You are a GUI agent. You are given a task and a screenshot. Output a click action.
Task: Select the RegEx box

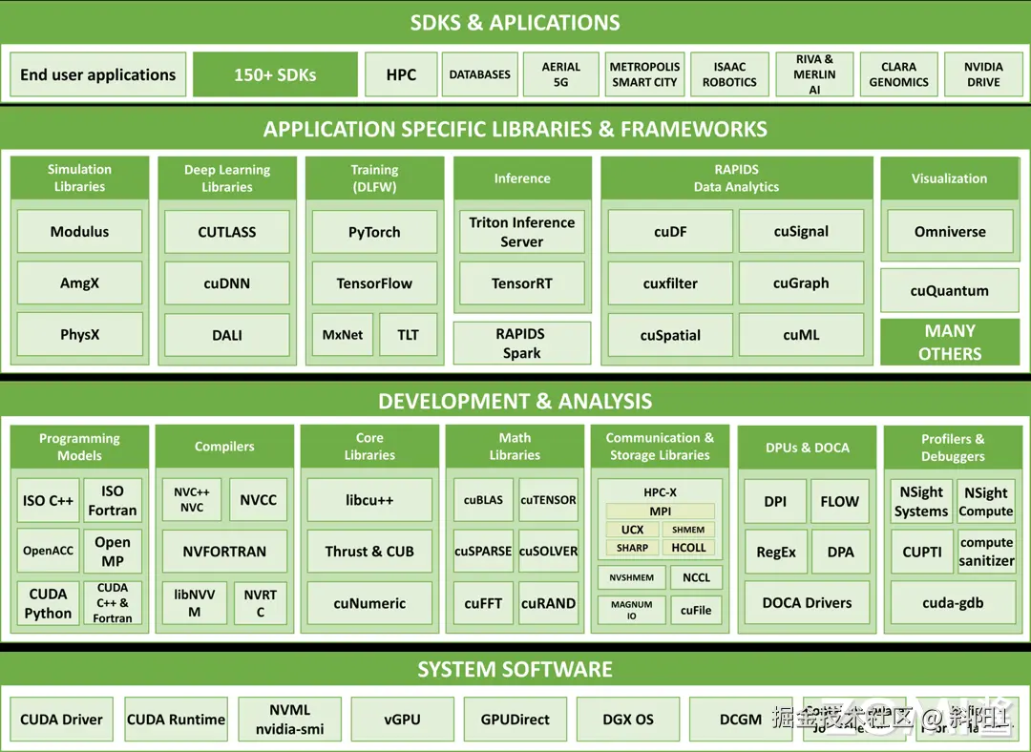776,552
